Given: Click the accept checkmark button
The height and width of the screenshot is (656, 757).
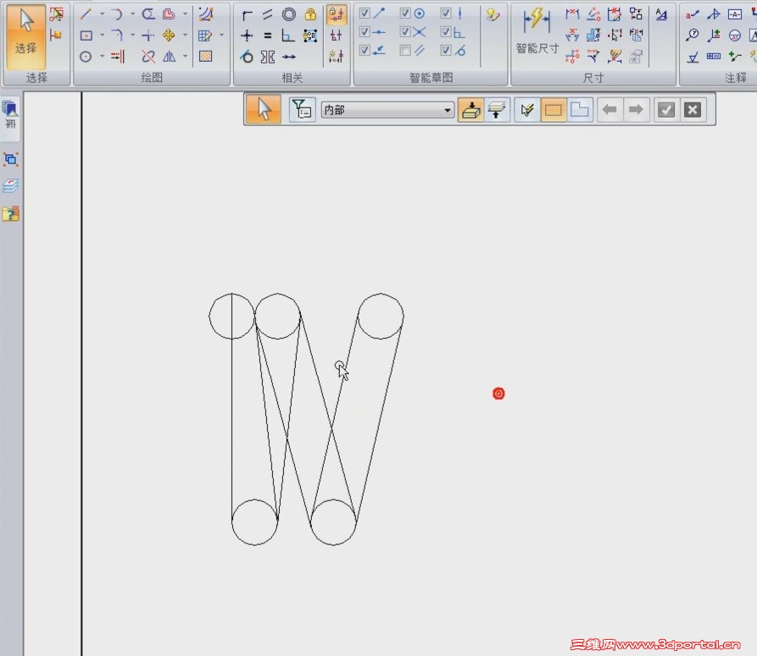Looking at the screenshot, I should 666,109.
